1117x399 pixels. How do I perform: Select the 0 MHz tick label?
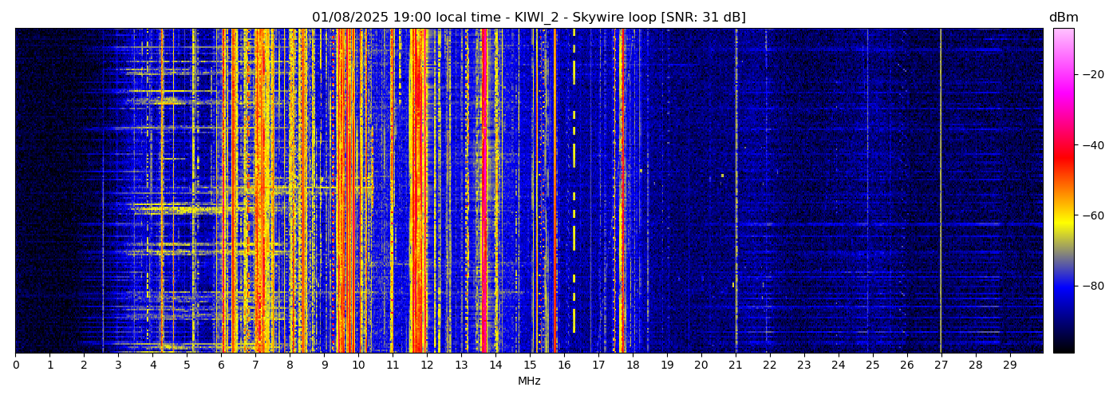coord(16,365)
